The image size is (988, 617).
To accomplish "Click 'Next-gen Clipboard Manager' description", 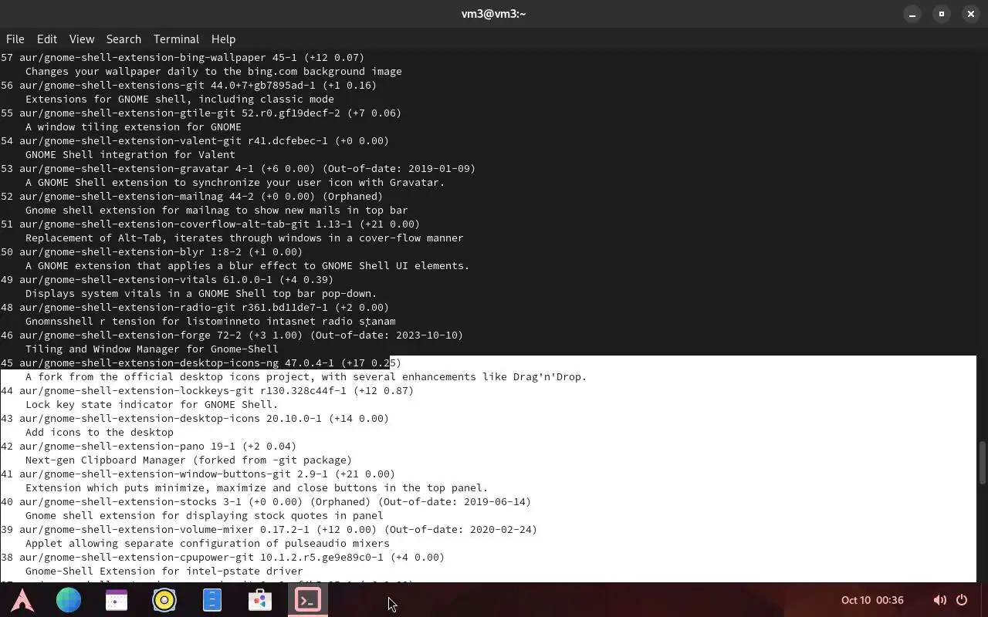I will (189, 460).
